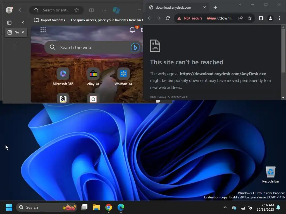Open Microsoft 365 quick link

[63, 77]
